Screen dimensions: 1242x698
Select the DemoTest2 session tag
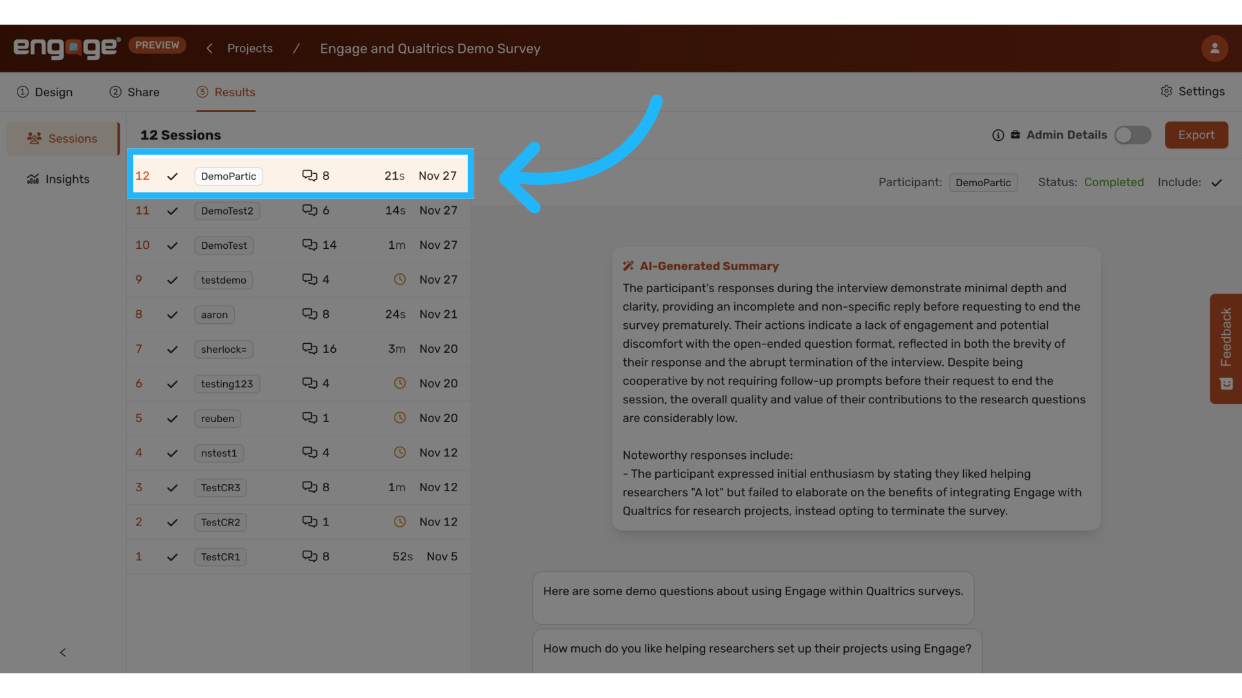(227, 211)
